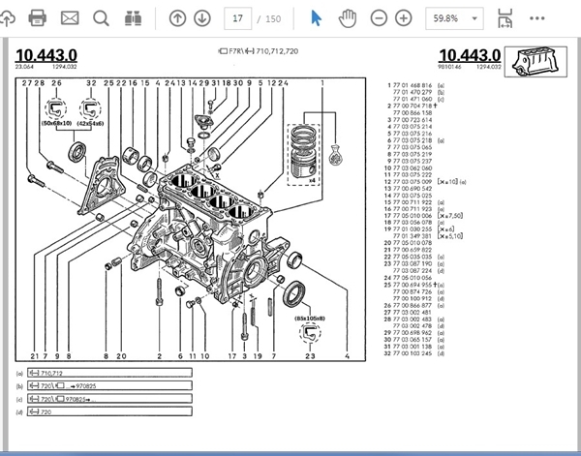
Task: Click F7R 710,712,720 header text
Action: point(259,51)
